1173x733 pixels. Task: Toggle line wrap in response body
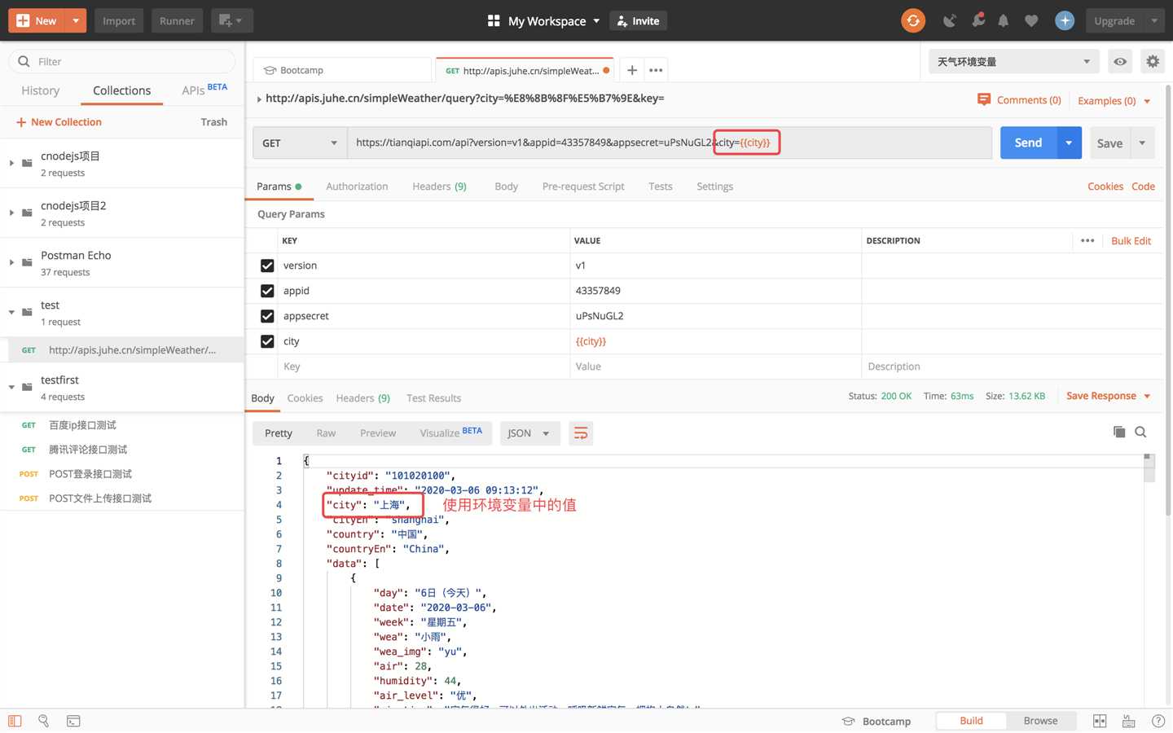(x=581, y=433)
